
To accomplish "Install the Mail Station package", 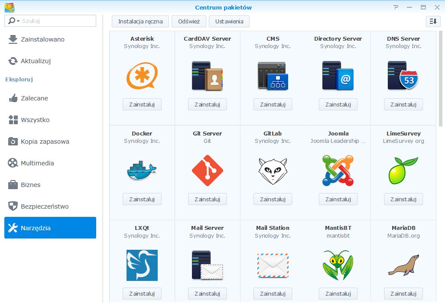I will point(273,293).
